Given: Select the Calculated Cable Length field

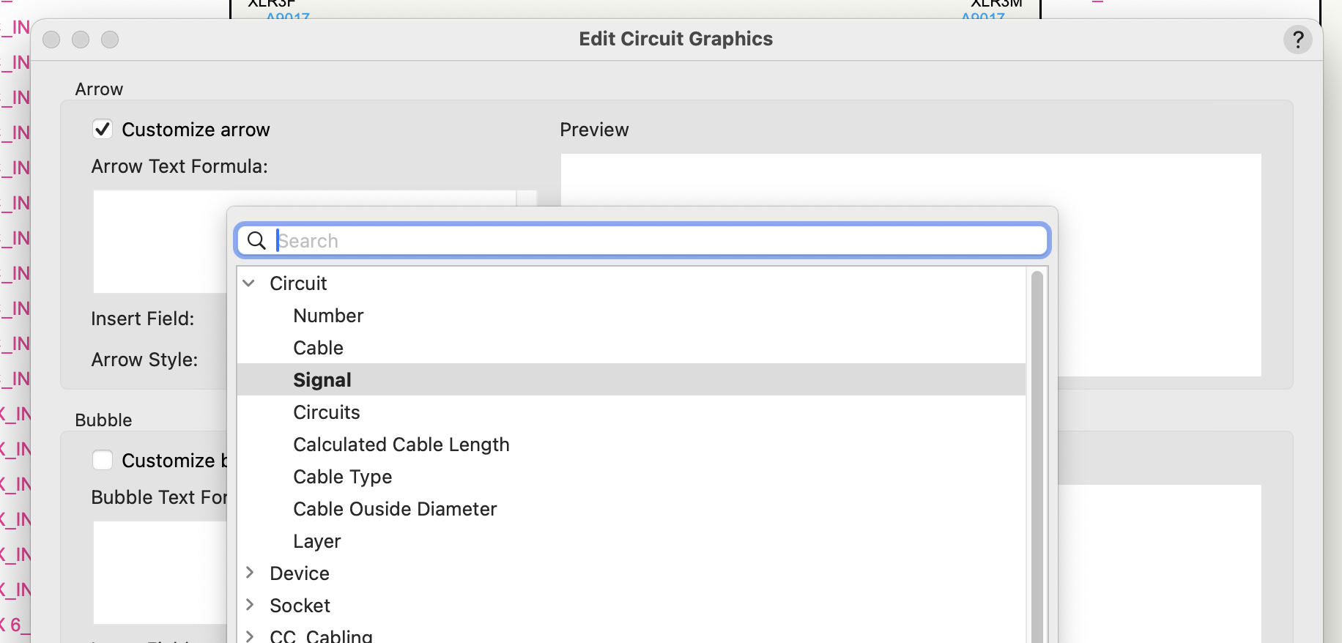Looking at the screenshot, I should [401, 444].
